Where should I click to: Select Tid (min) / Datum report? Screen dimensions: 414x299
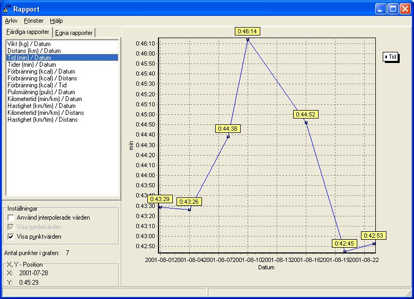click(62, 58)
